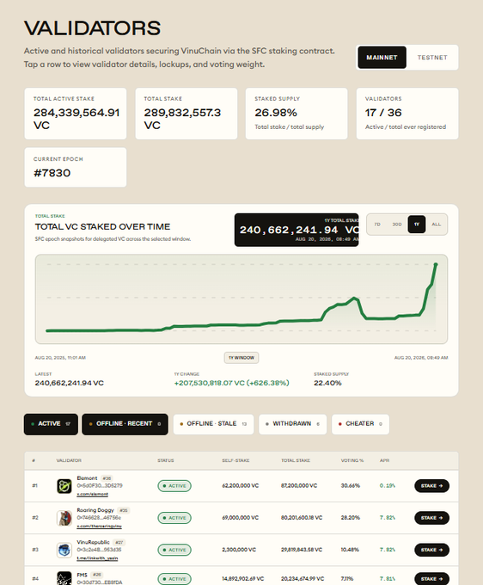Toggle the OFFLINE · STALE filter
The image size is (483, 585).
click(x=213, y=424)
